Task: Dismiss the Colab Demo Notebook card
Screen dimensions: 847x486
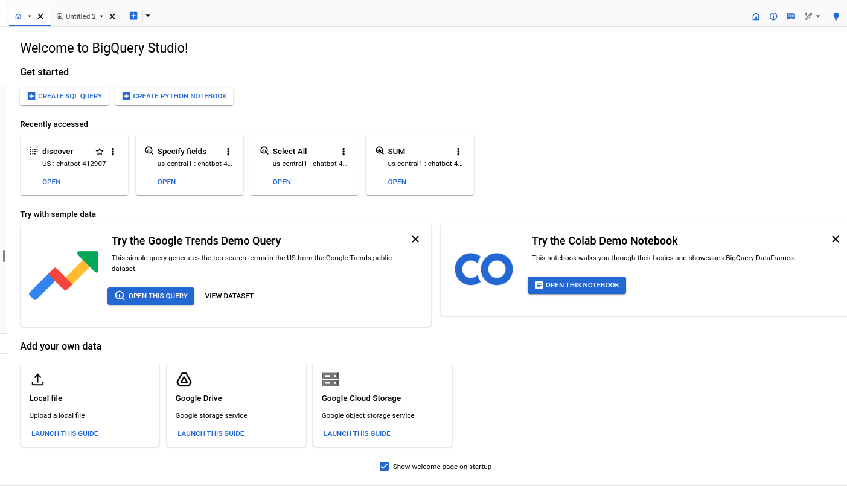Action: [836, 239]
